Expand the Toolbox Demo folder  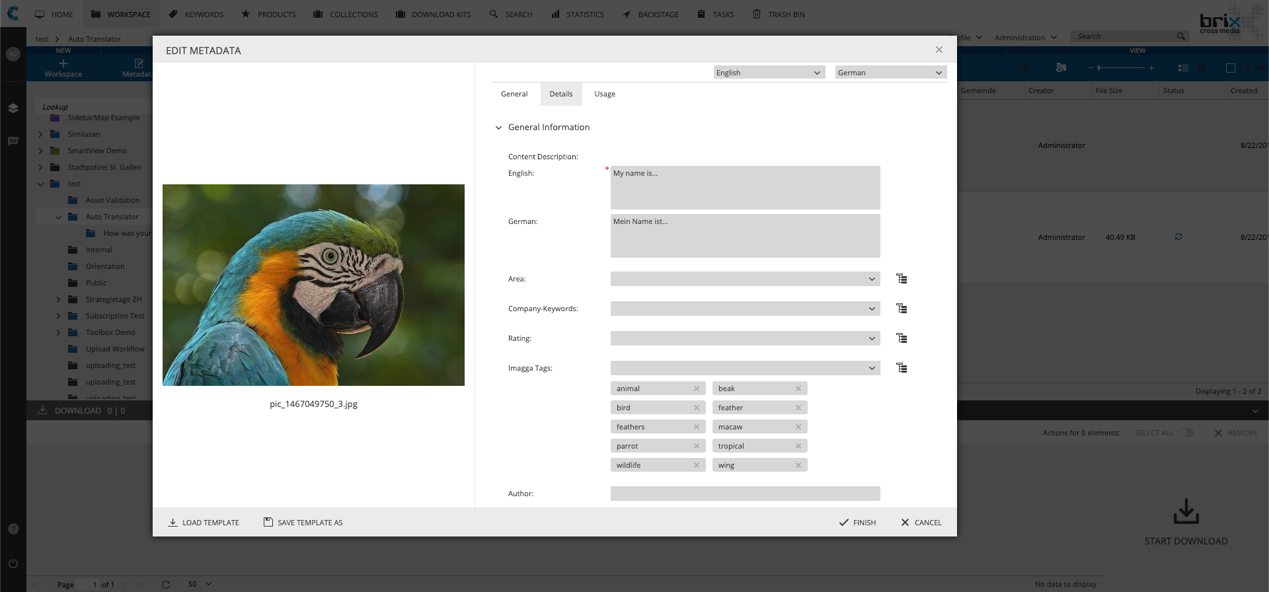[x=59, y=332]
